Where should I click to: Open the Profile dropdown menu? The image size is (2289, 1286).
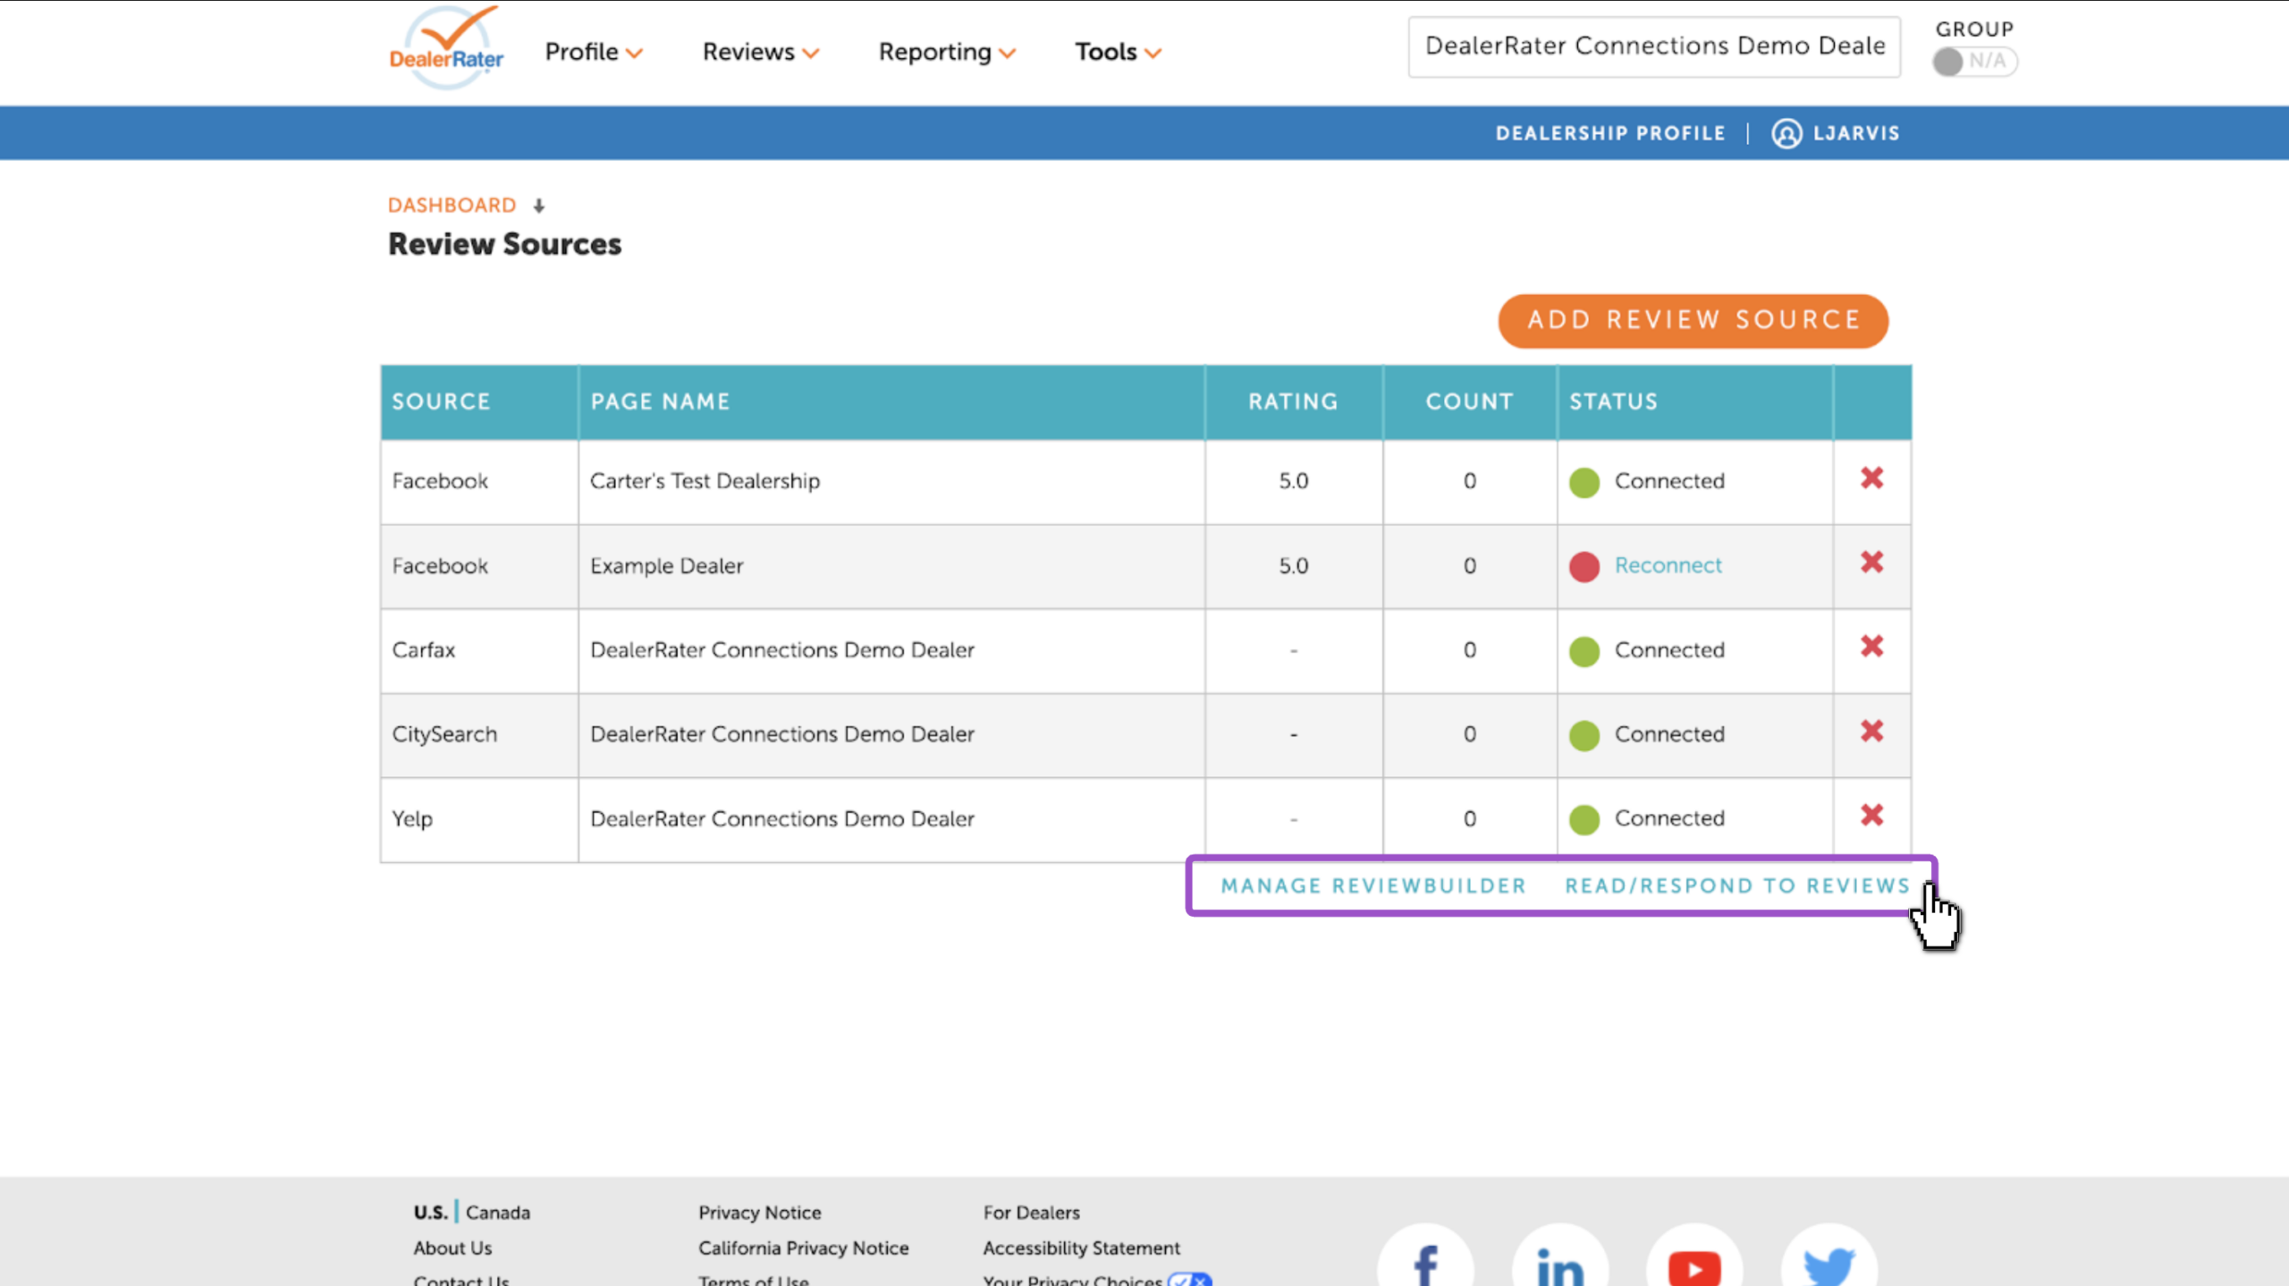(x=594, y=52)
